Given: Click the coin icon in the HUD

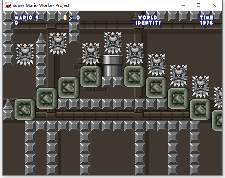Looking at the screenshot, I should (65, 17).
